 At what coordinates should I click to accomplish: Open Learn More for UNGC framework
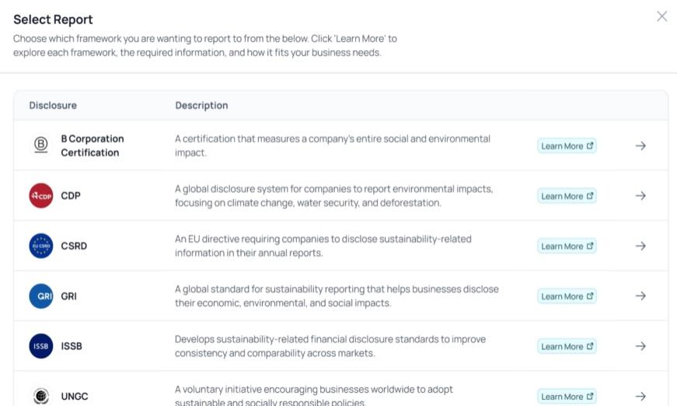567,397
